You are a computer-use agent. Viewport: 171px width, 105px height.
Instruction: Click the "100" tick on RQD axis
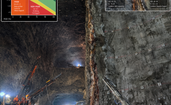54,17
